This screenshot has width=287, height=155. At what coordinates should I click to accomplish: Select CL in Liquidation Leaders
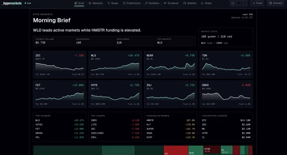coord(226,137)
